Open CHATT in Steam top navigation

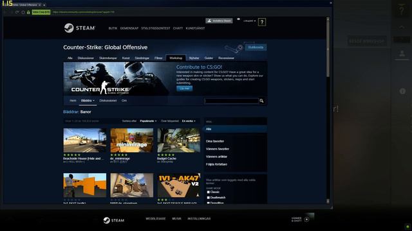[178, 28]
